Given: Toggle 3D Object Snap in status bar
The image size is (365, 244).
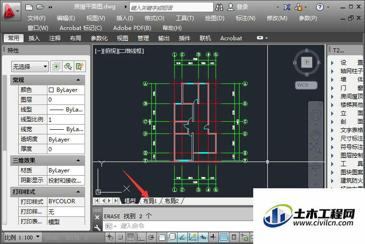Looking at the screenshot, I should click(172, 237).
